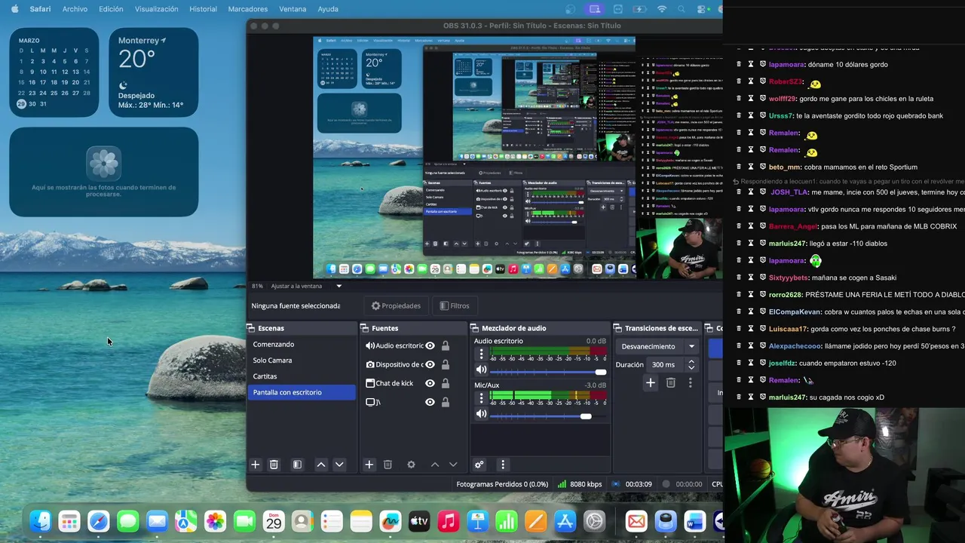Image resolution: width=965 pixels, height=543 pixels.
Task: Lock the Audio escritorio source
Action: coord(446,345)
